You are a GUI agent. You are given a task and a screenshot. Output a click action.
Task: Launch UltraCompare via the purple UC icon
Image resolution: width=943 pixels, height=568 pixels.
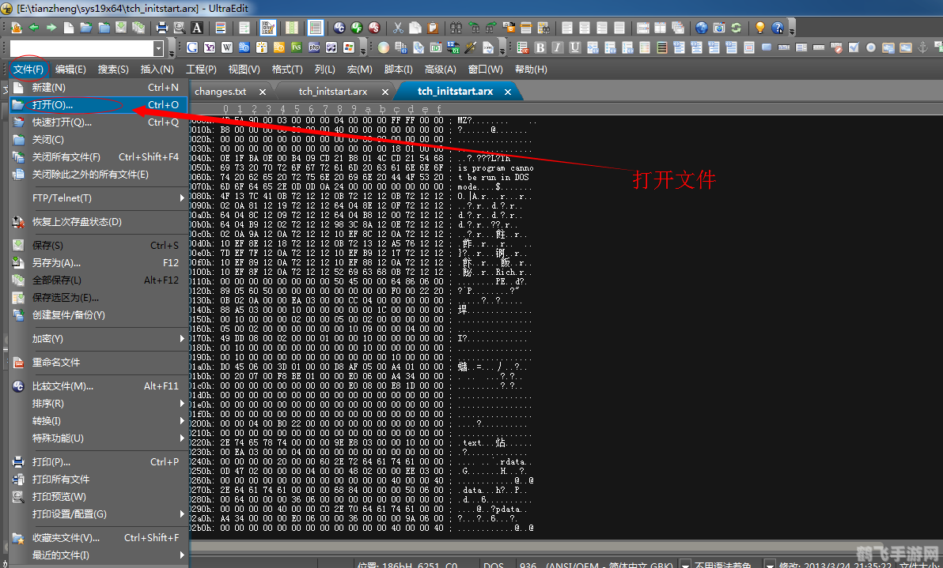(338, 28)
